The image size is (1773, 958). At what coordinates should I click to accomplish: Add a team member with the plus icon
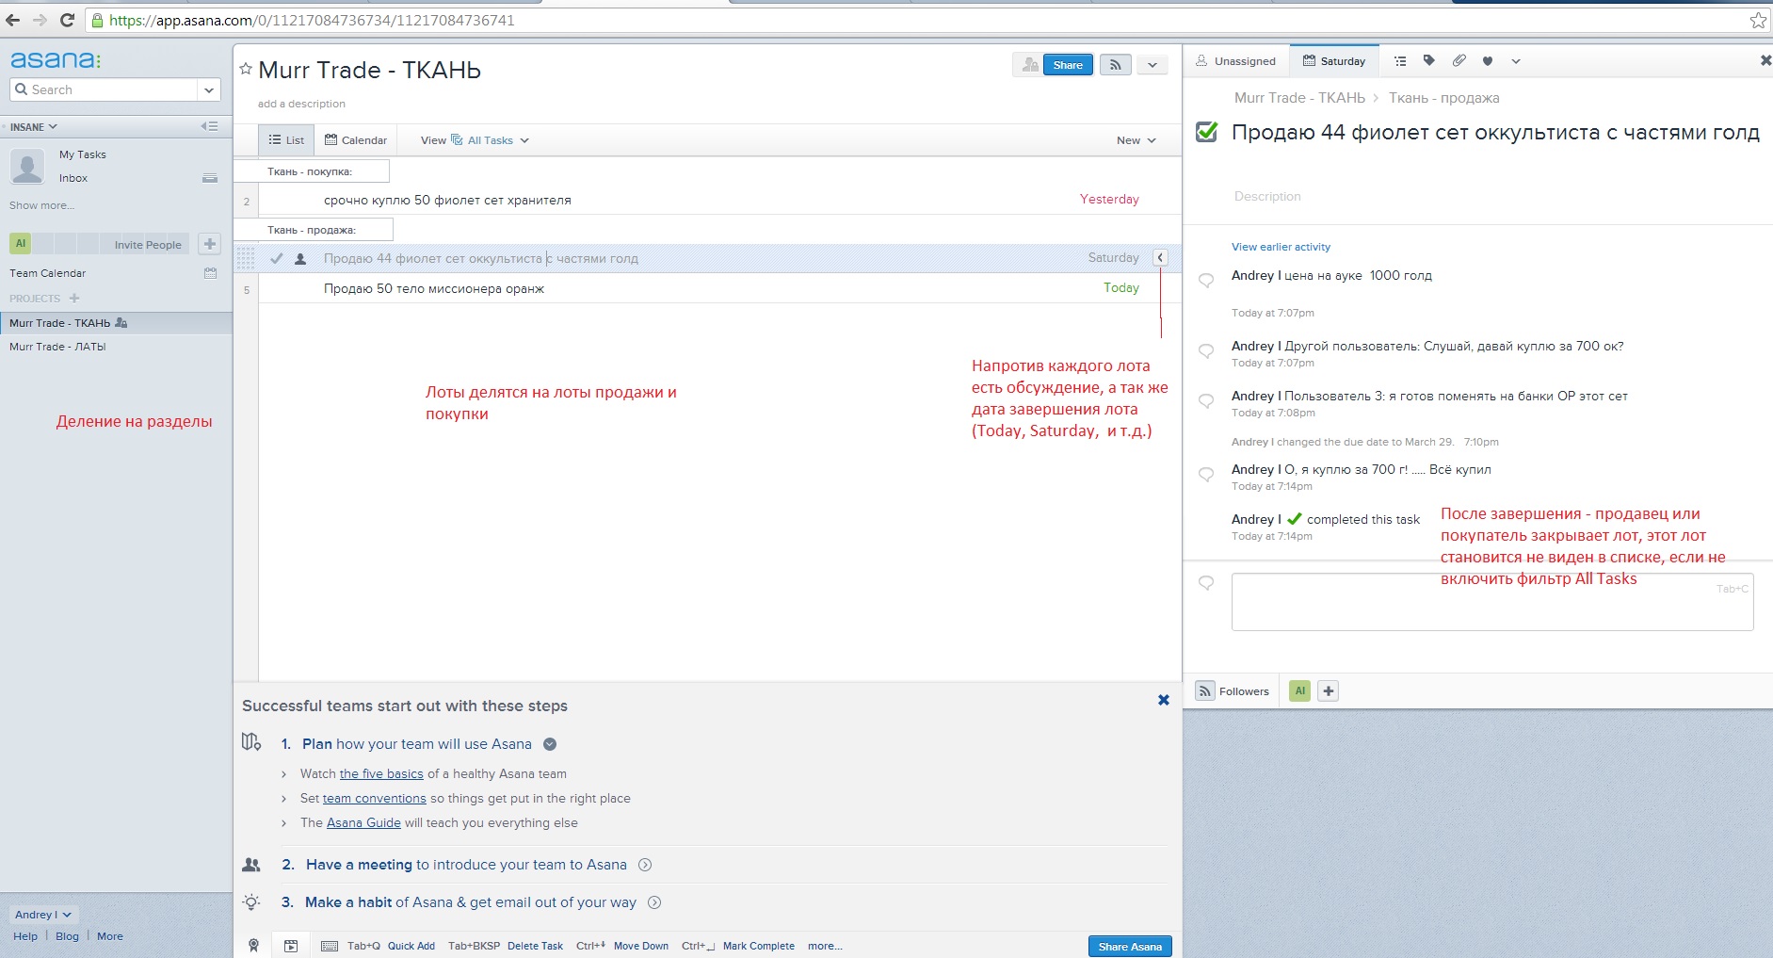(x=210, y=244)
